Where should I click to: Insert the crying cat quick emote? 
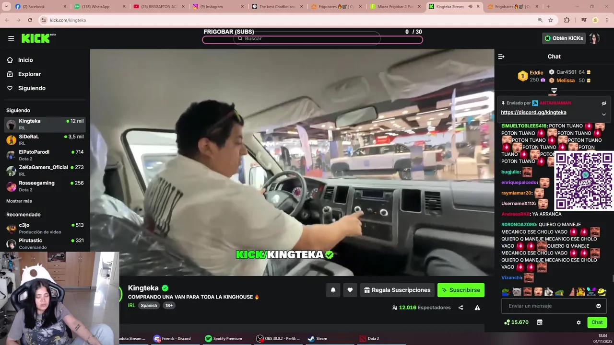517,292
